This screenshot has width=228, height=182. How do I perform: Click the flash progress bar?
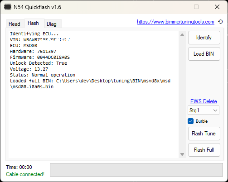pos(136,170)
